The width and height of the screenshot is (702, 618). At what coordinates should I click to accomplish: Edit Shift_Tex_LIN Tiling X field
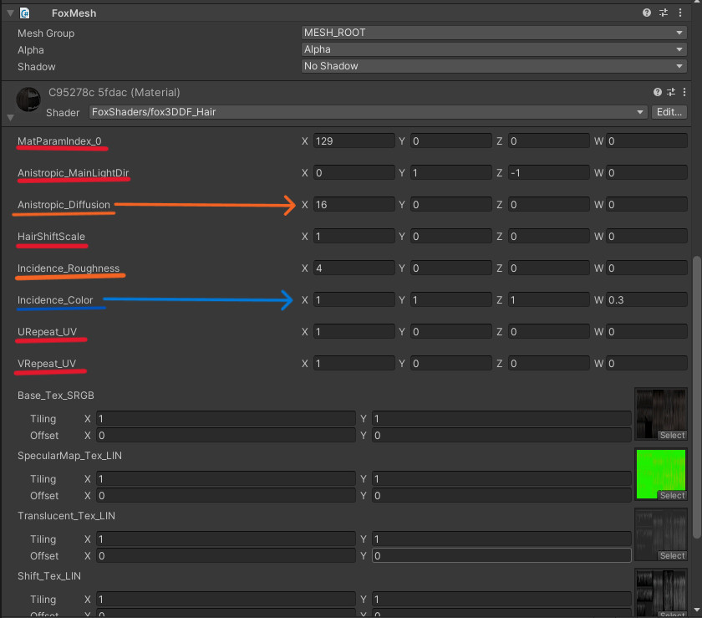(226, 599)
